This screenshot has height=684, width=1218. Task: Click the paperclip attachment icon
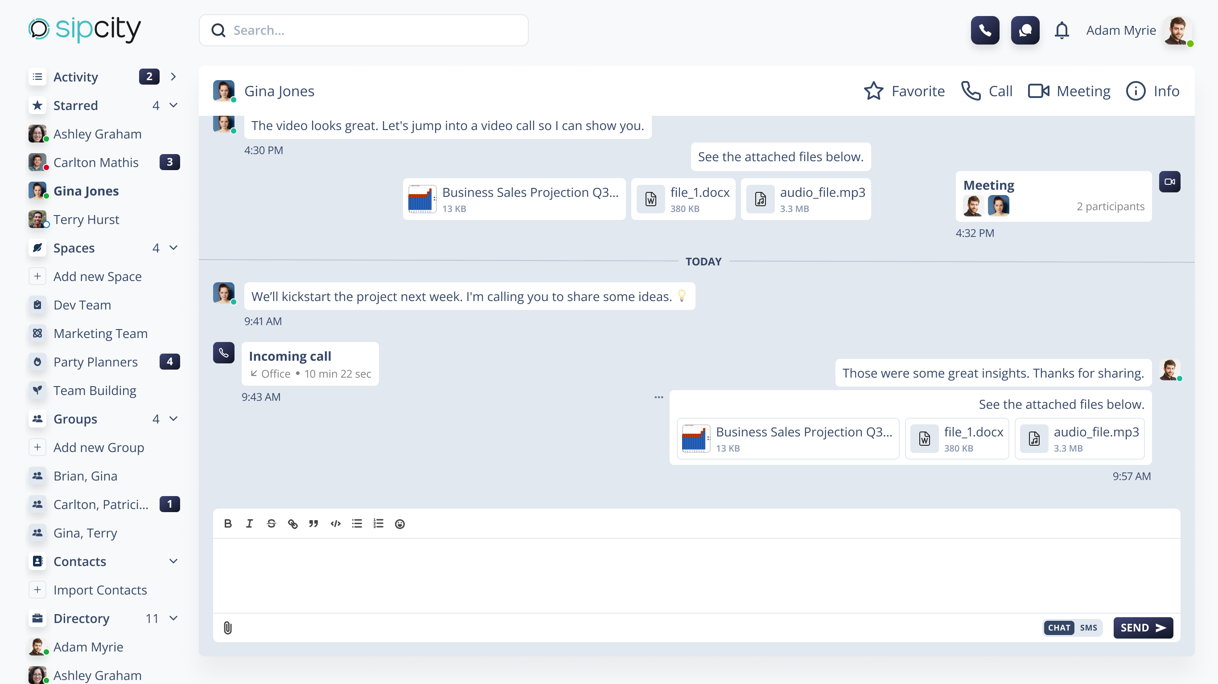coord(227,628)
